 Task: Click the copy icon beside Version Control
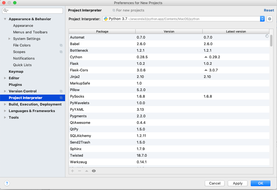pyautogui.click(x=61, y=91)
